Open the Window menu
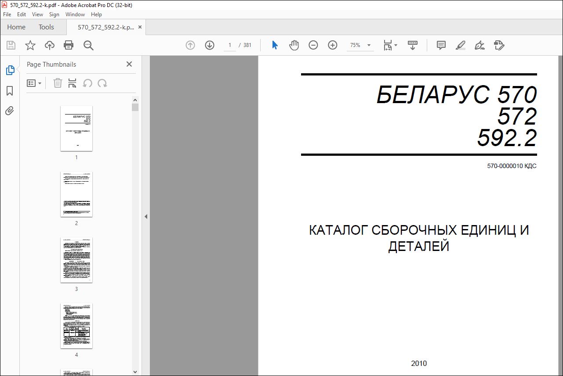This screenshot has width=563, height=376. point(75,14)
